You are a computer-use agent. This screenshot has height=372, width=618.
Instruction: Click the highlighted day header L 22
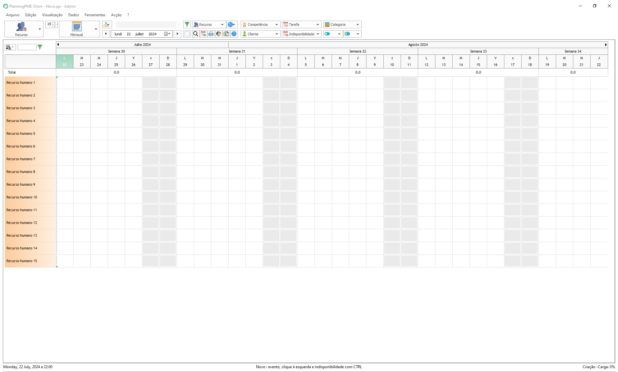[64, 61]
